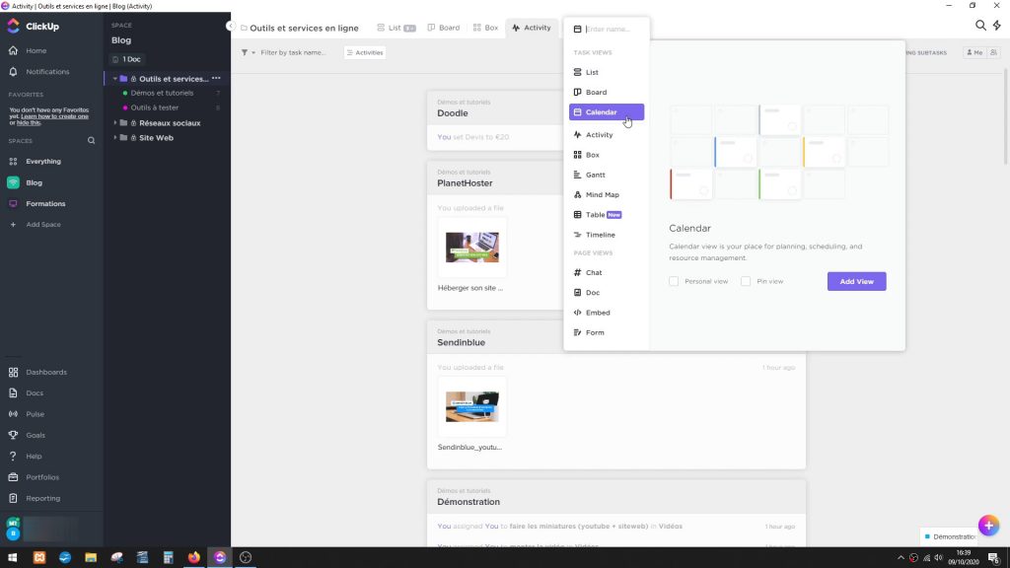Click Add Space
1010x568 pixels.
[x=43, y=224]
